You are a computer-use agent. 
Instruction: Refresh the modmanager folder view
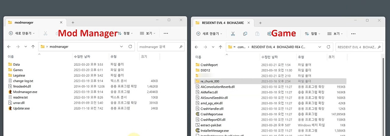tap(130, 47)
